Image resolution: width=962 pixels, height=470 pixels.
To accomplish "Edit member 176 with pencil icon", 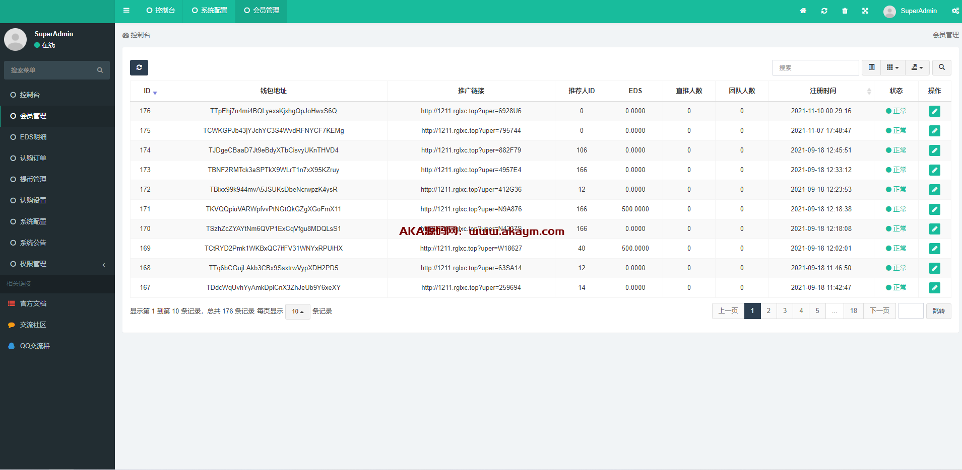I will click(x=934, y=111).
